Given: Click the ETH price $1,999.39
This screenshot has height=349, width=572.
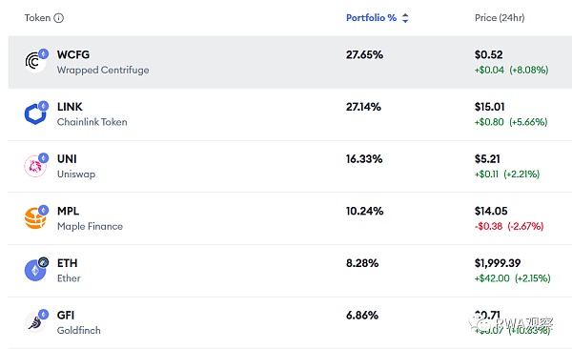Looking at the screenshot, I should pos(498,263).
